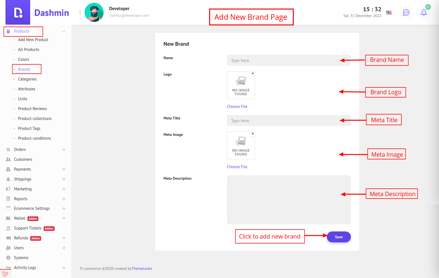The width and height of the screenshot is (439, 278).
Task: Click Choose File under Logo
Action: pos(237,107)
